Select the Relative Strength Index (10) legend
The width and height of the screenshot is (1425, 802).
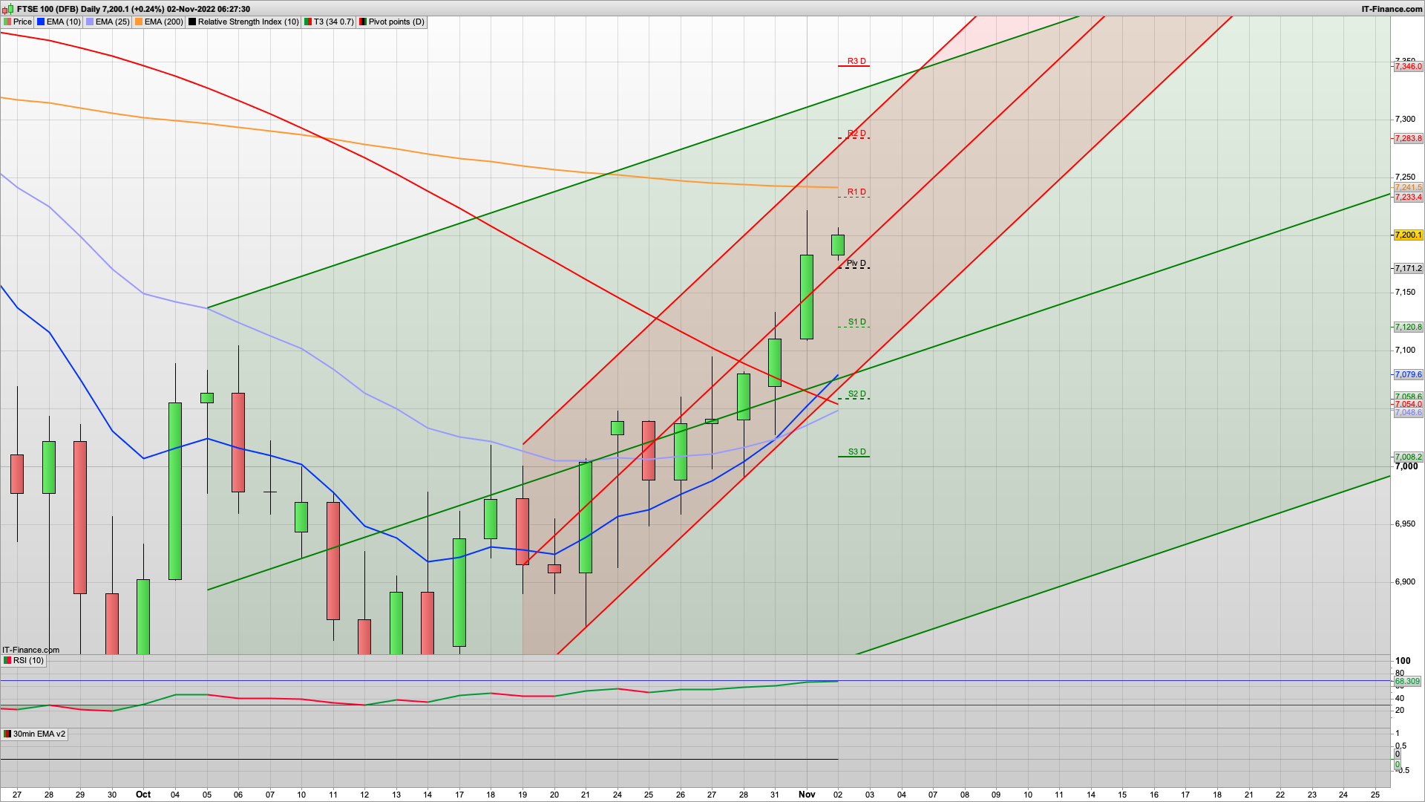[243, 22]
